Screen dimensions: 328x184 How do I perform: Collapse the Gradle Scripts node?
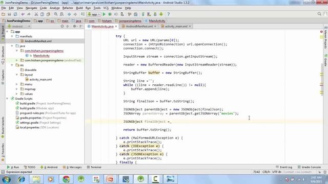click(x=7, y=99)
